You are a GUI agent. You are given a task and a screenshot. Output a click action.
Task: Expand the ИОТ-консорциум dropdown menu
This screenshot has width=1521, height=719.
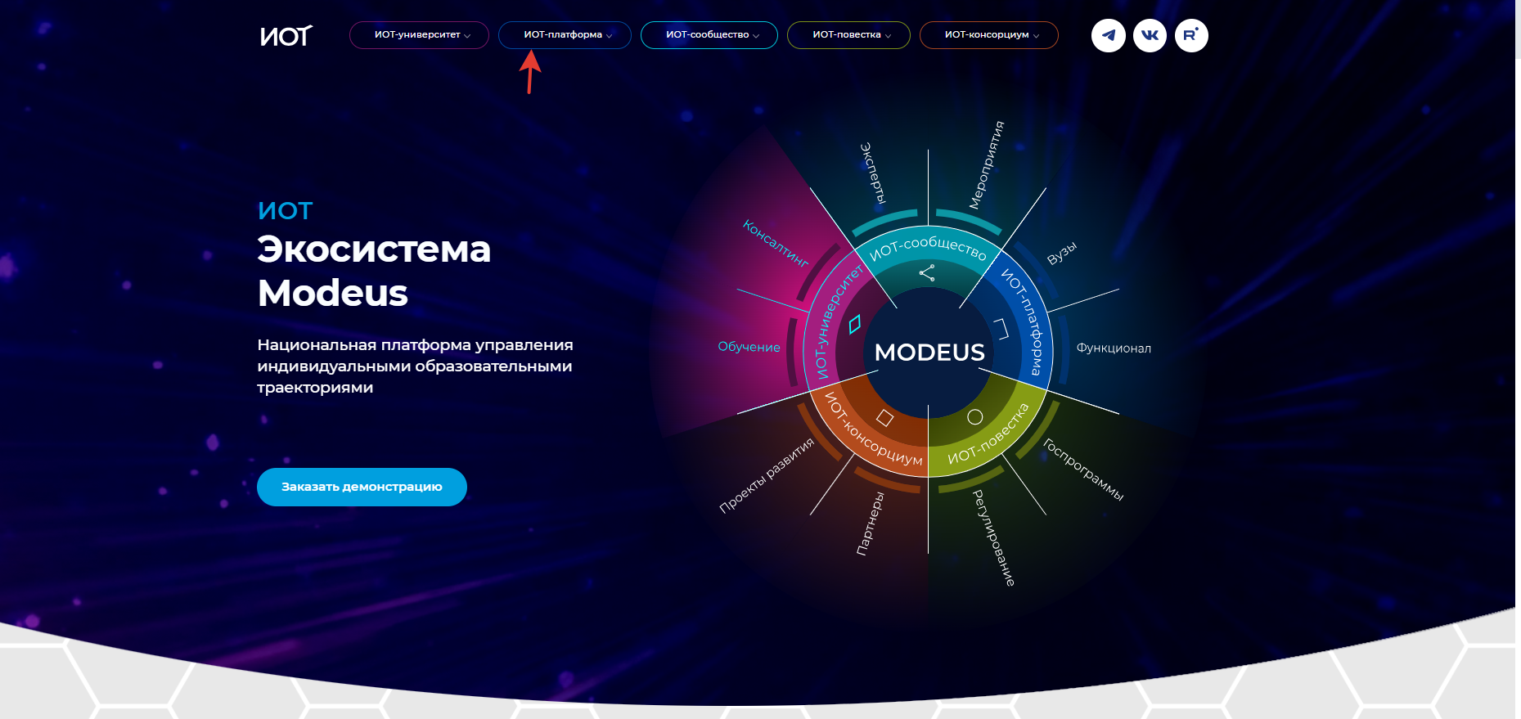point(989,35)
